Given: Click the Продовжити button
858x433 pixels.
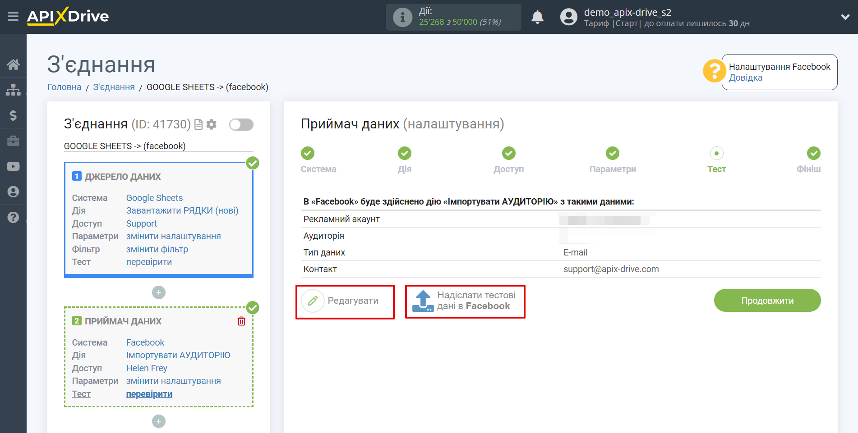Looking at the screenshot, I should [x=767, y=301].
